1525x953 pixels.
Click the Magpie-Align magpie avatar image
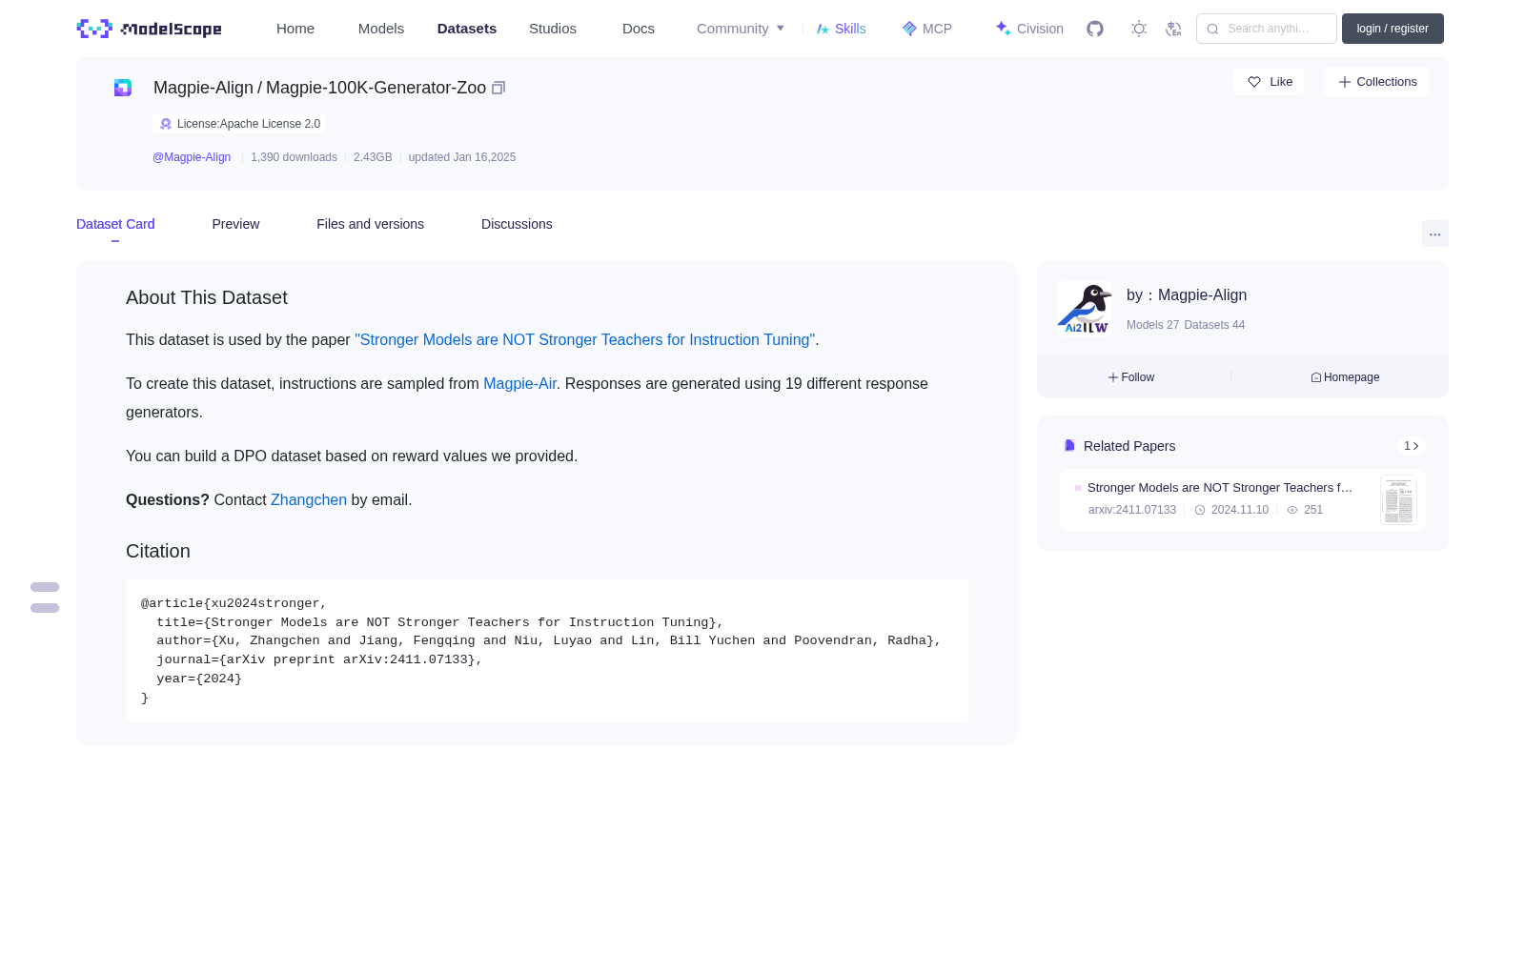(x=1085, y=308)
